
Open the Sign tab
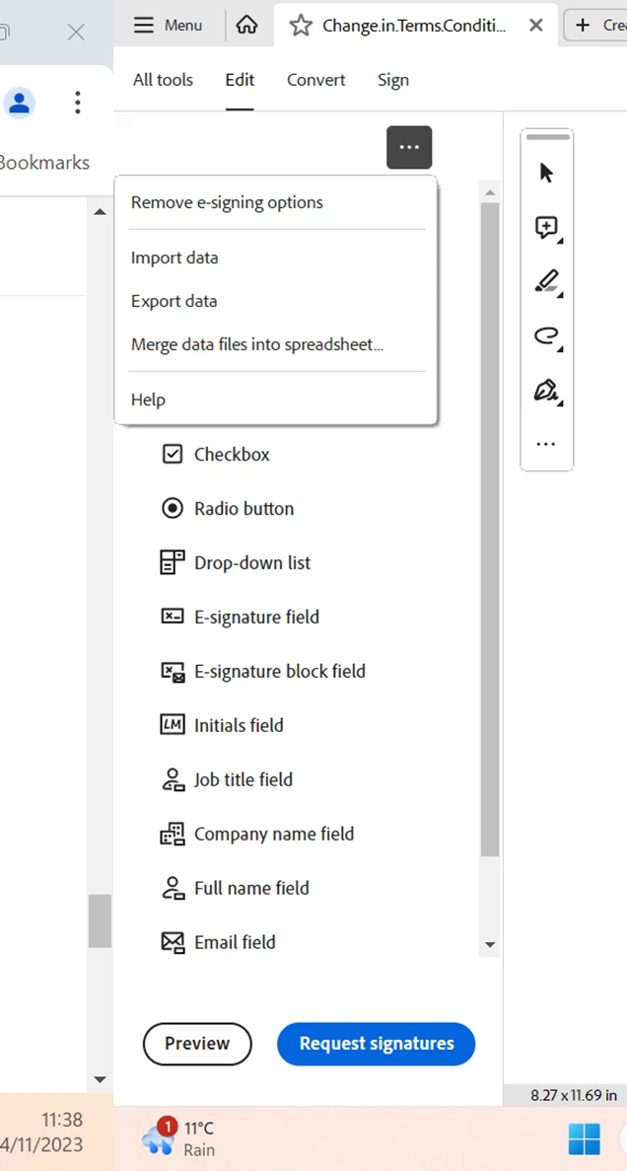pyautogui.click(x=392, y=80)
